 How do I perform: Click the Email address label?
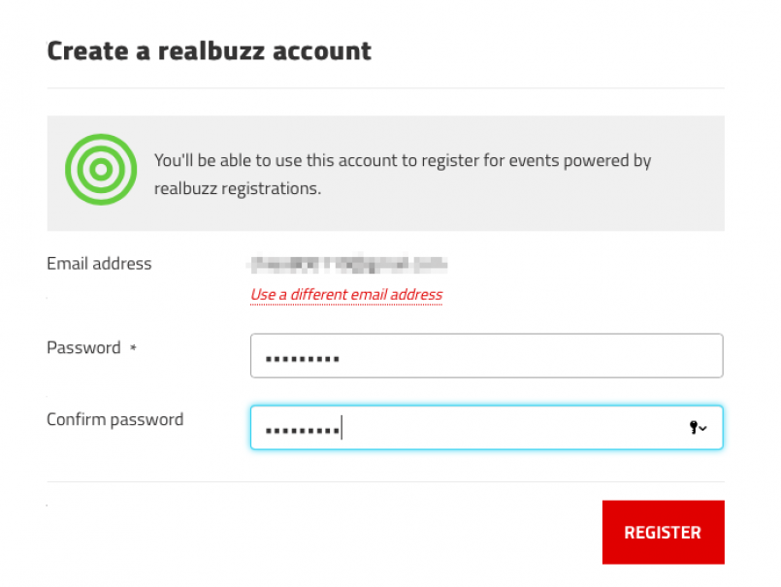[x=99, y=263]
